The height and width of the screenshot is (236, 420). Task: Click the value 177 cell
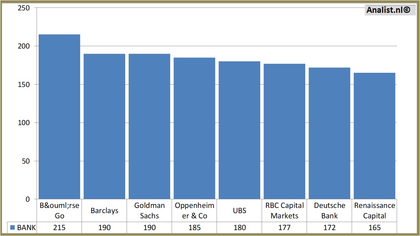(x=284, y=228)
